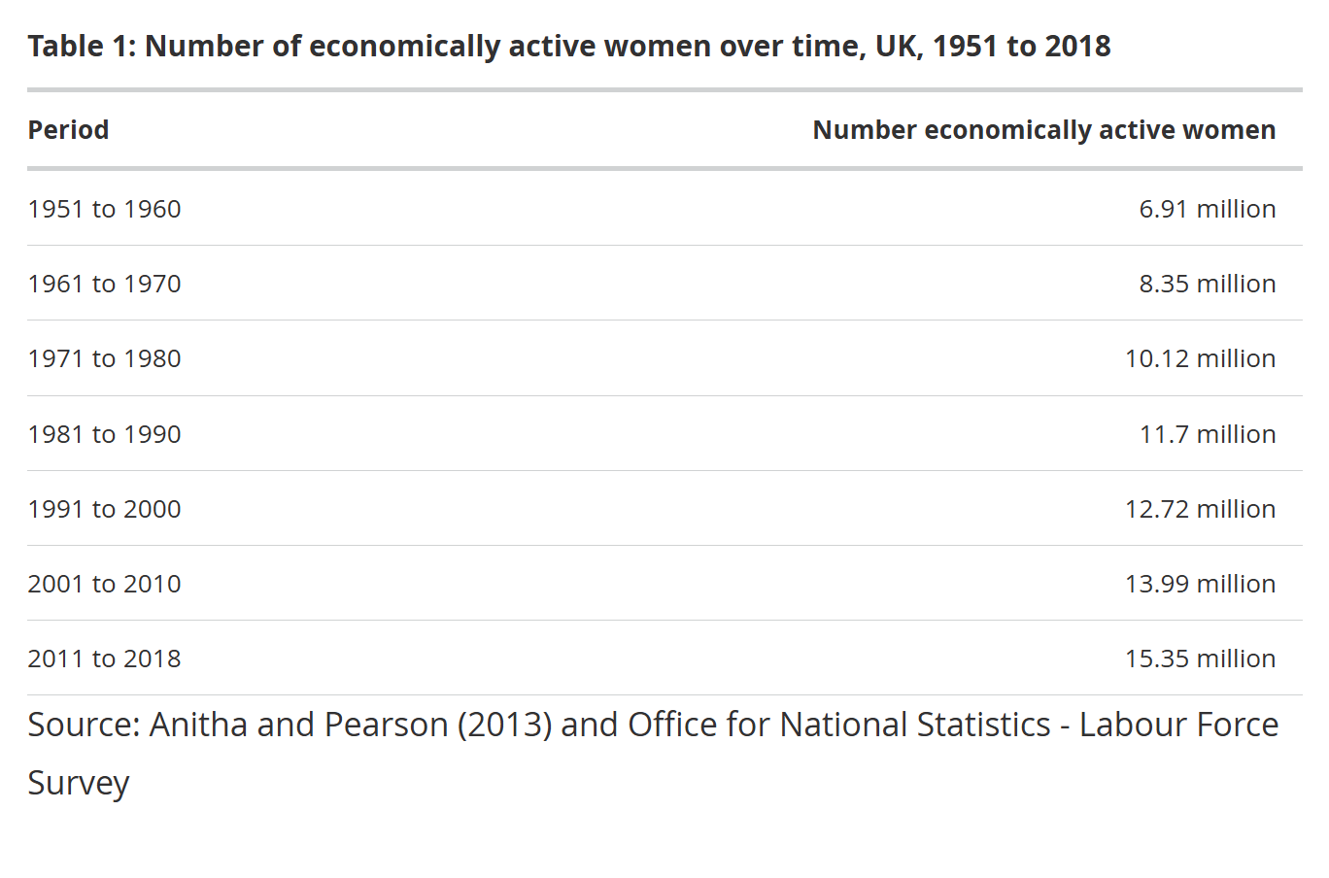Select the 1951 to 1960 row label
This screenshot has width=1329, height=878.
[104, 209]
